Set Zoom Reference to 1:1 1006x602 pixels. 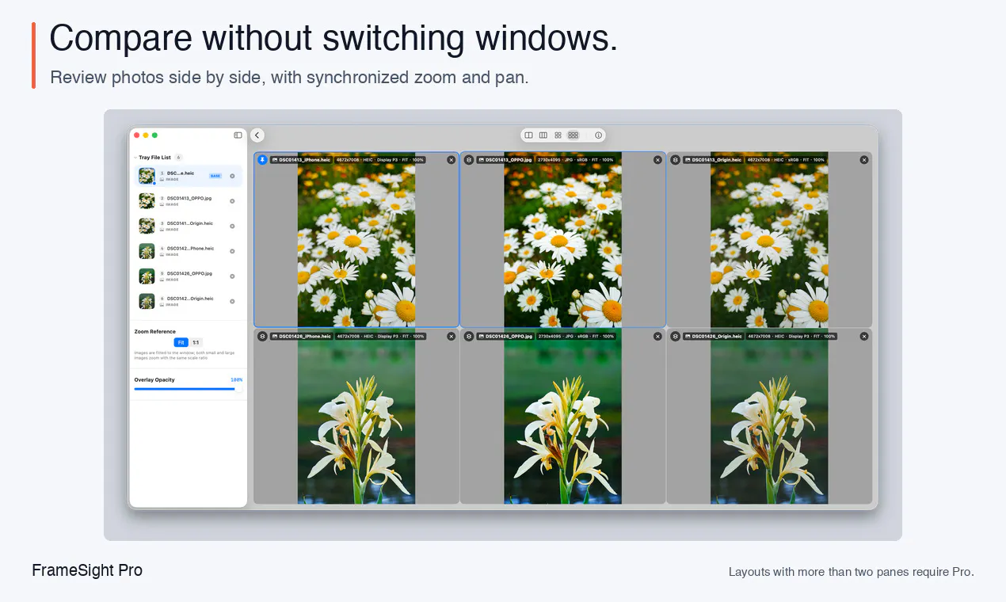point(196,343)
